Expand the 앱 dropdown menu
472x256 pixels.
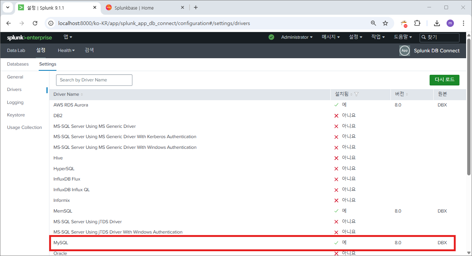pyautogui.click(x=68, y=37)
